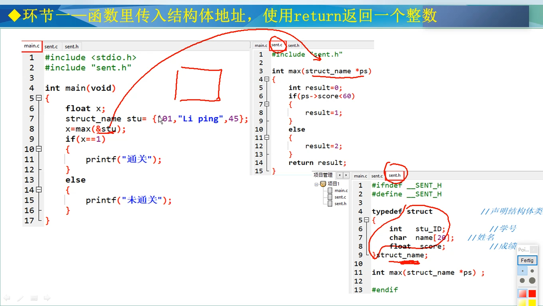Switch to the sent.c tab in right editor
This screenshot has width=543, height=306.
tap(277, 45)
